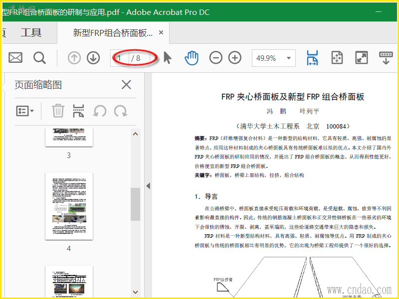Click the thumbnail panel scrollbar thumb
Screen dimensions: 399x299
135,204
